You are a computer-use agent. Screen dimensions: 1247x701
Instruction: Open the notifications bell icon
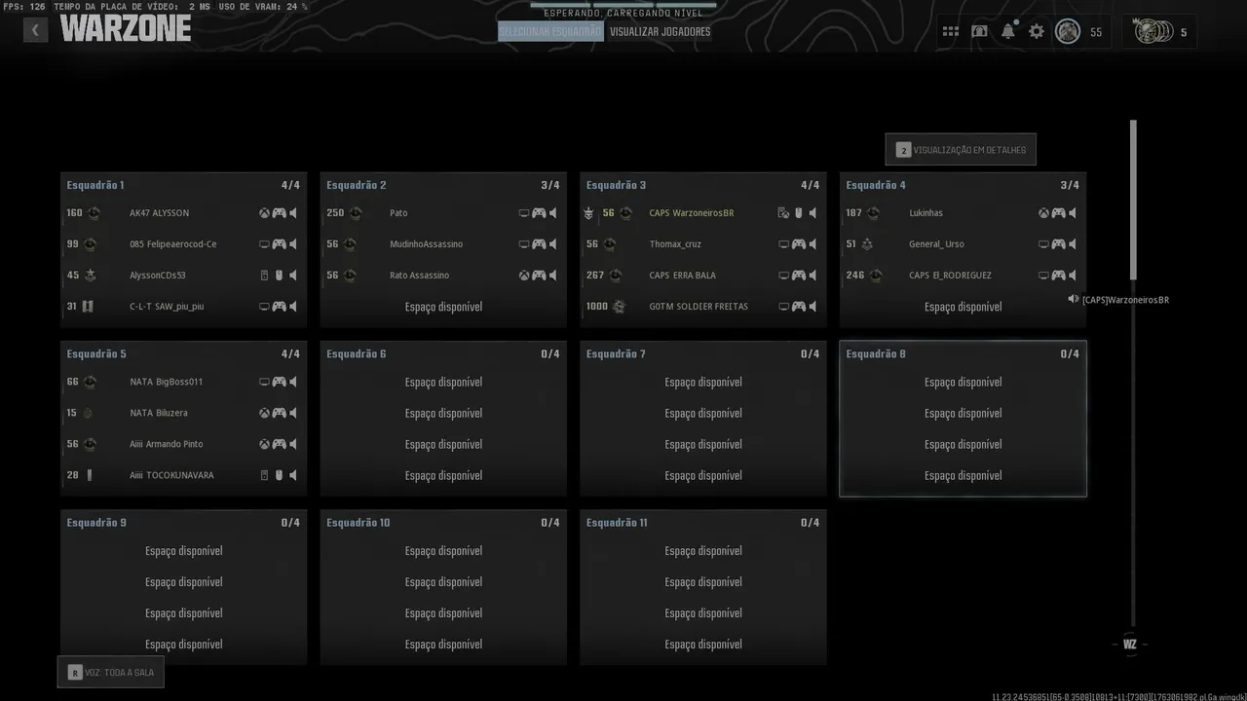tap(1008, 31)
